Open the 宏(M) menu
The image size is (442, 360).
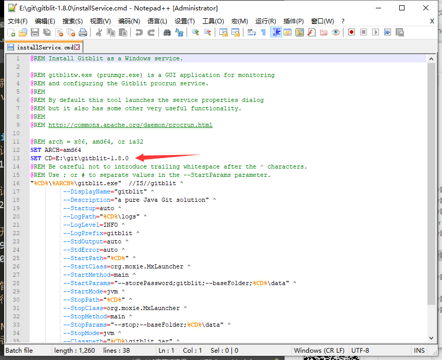click(240, 21)
